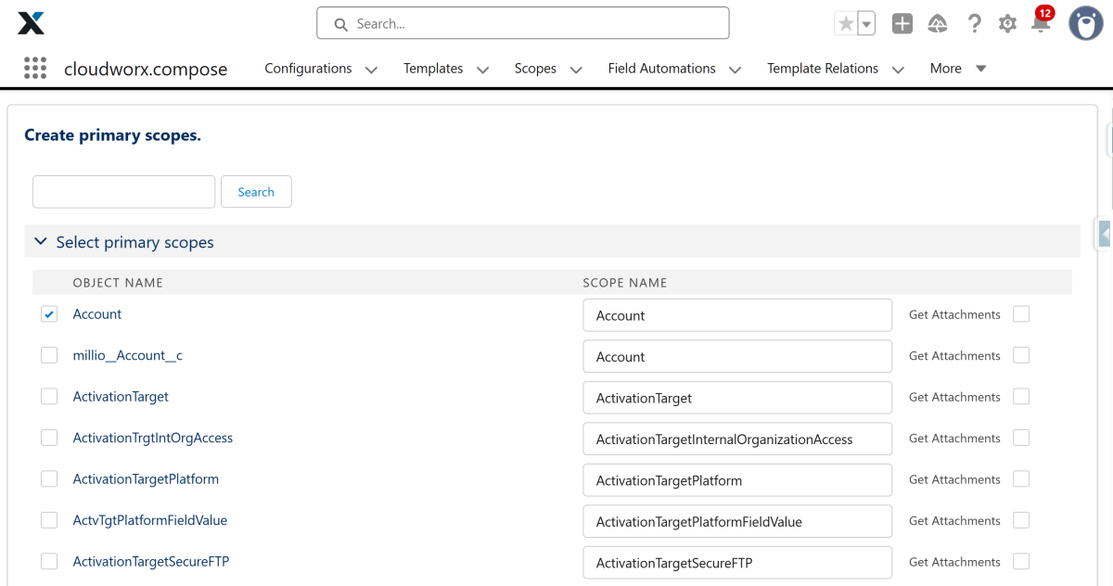The image size is (1113, 586).
Task: Enable Get Attachments for ActvTgtPlatformFieldValue row
Action: 1021,520
